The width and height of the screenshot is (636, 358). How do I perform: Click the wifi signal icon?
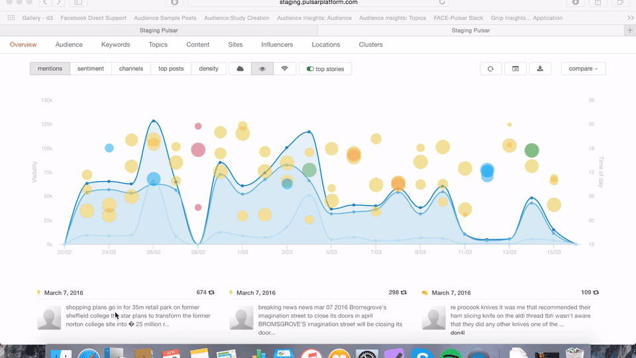tap(285, 69)
